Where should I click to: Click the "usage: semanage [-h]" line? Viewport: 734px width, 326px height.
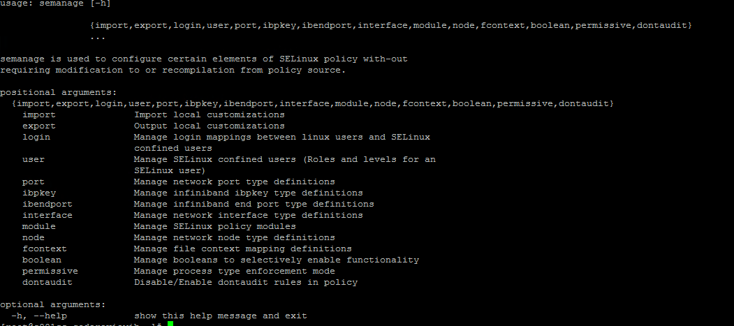(x=52, y=3)
